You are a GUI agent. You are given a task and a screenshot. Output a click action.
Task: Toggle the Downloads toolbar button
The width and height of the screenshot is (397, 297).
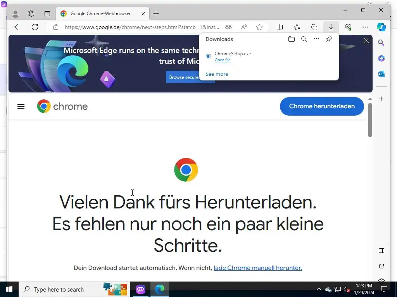pyautogui.click(x=331, y=27)
